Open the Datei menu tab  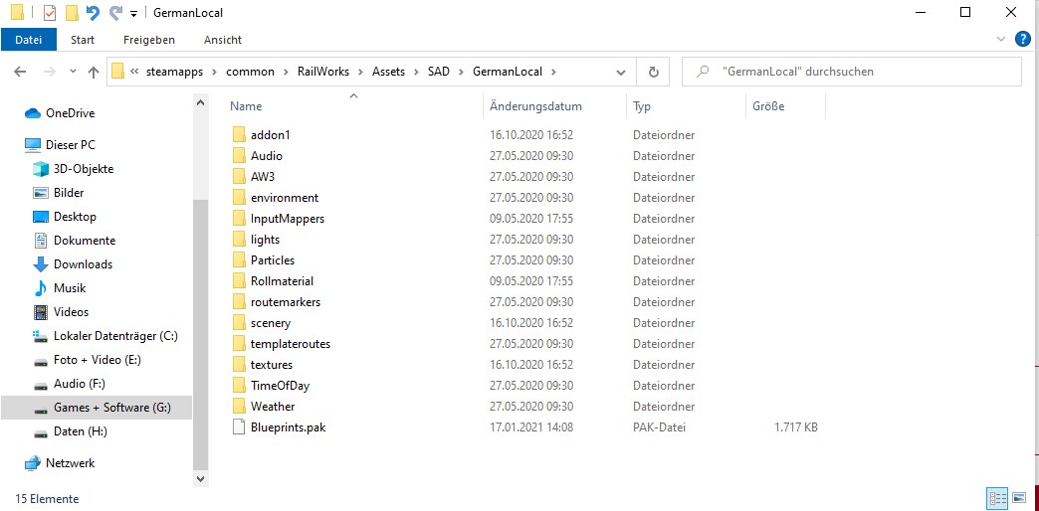coord(29,40)
